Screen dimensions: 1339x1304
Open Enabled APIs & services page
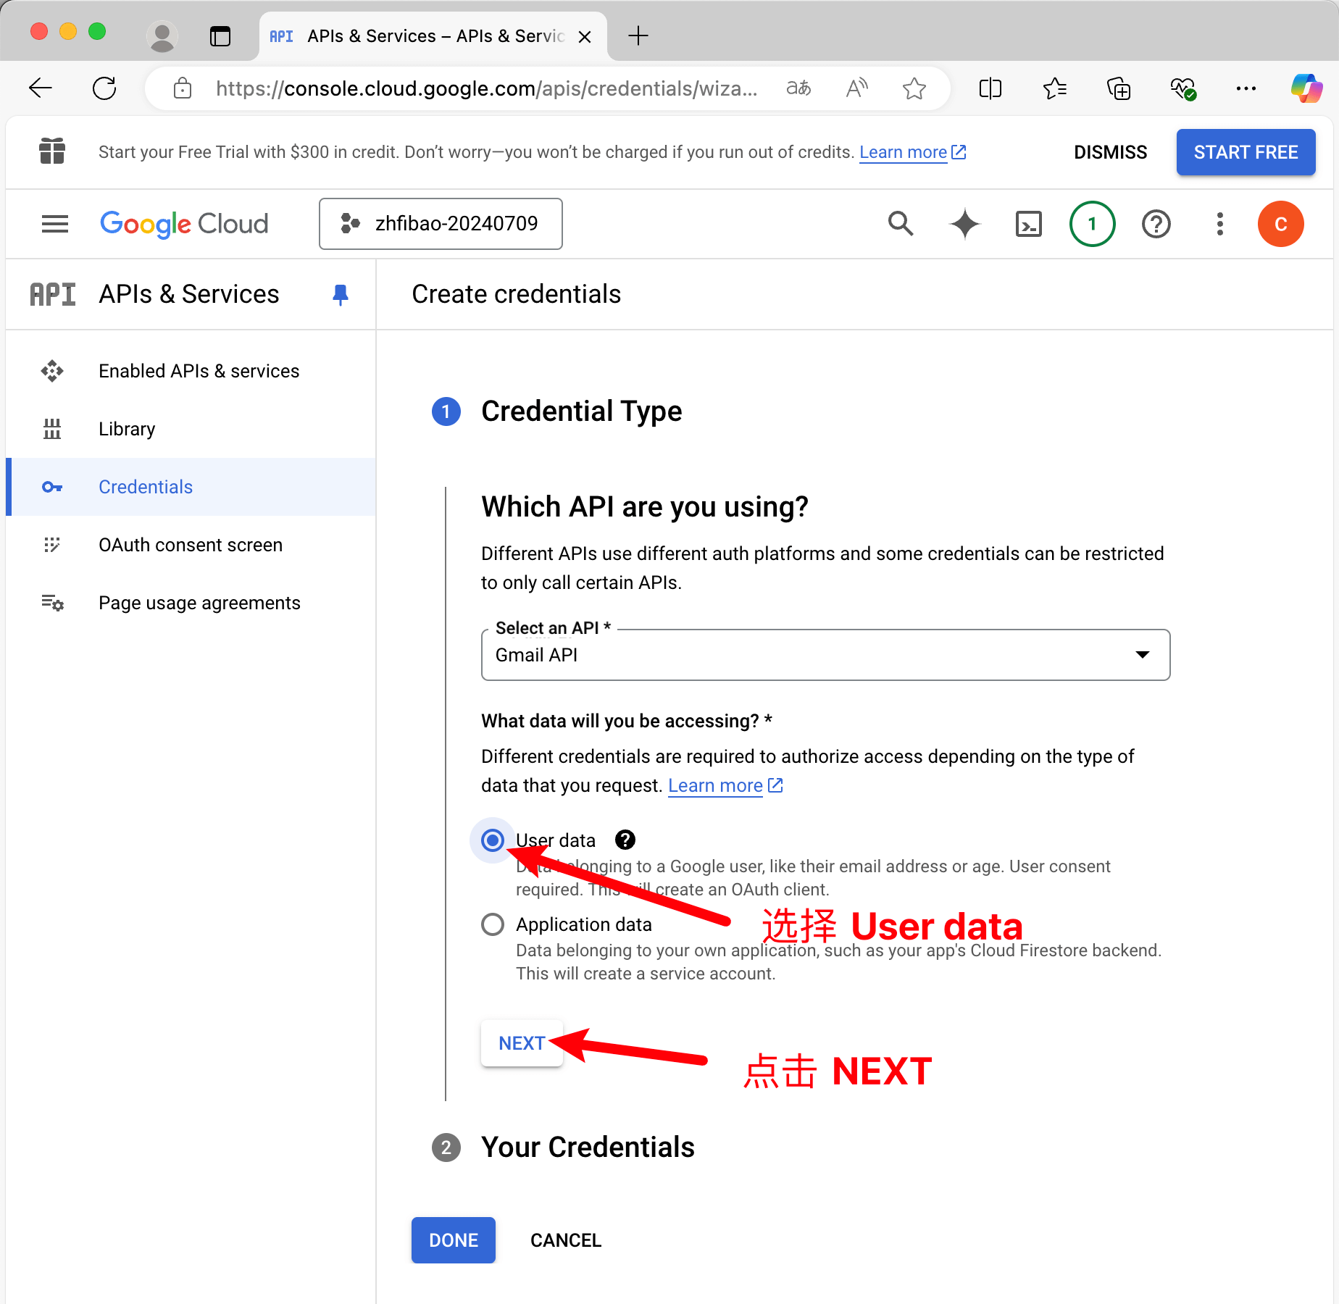point(191,371)
